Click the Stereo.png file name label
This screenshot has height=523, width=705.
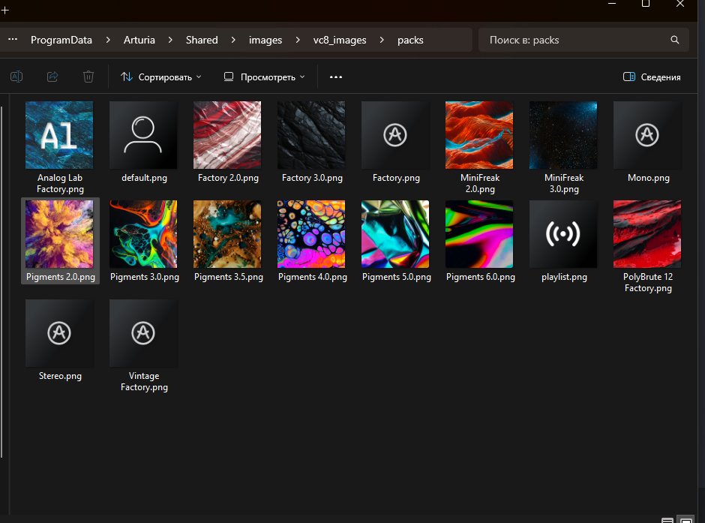(60, 376)
